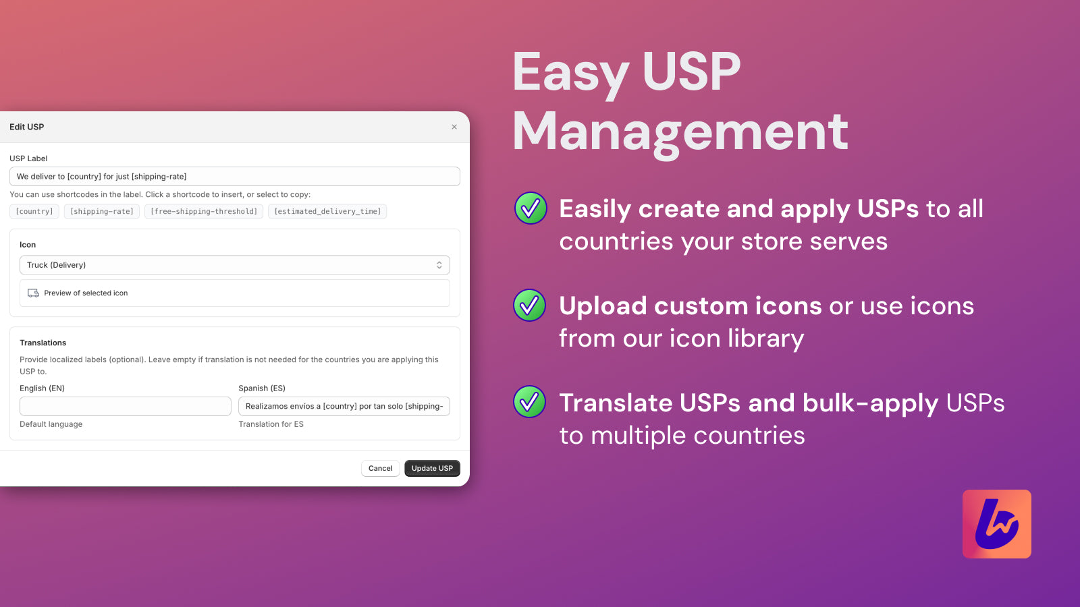Insert the [country] shortcode
This screenshot has width=1080, height=607.
[34, 211]
